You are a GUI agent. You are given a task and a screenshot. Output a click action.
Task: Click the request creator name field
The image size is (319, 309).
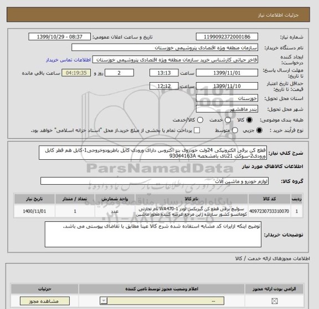pyautogui.click(x=175, y=60)
